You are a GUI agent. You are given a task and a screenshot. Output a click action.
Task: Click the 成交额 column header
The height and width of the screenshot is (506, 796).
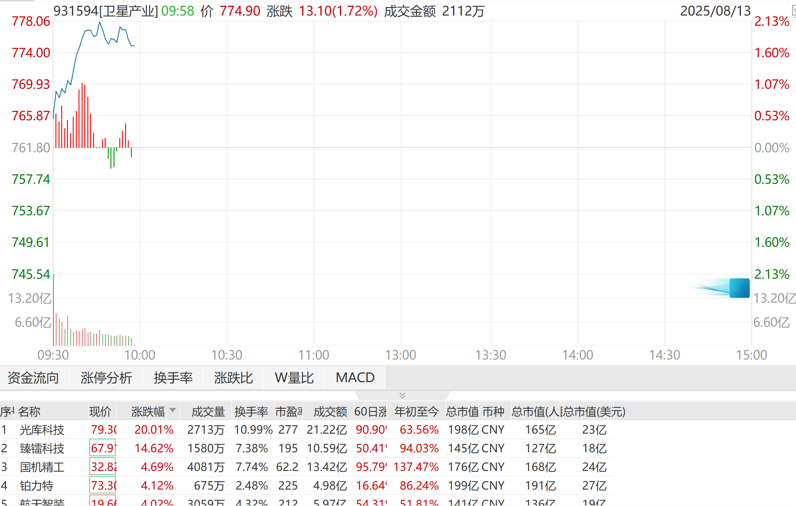(x=330, y=412)
